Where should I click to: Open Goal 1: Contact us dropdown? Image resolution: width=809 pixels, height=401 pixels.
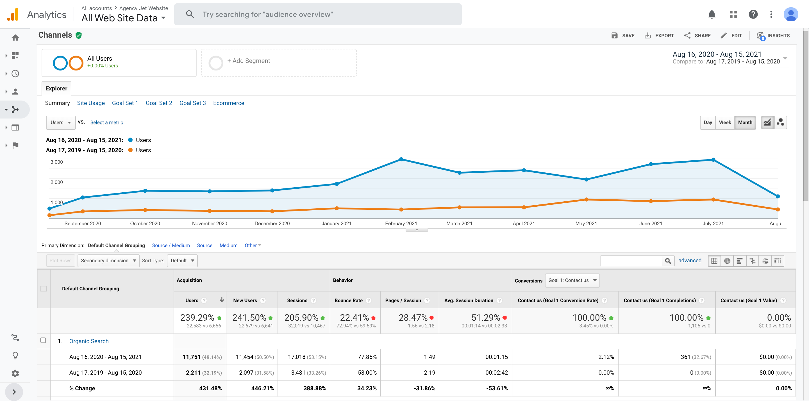[x=572, y=281]
